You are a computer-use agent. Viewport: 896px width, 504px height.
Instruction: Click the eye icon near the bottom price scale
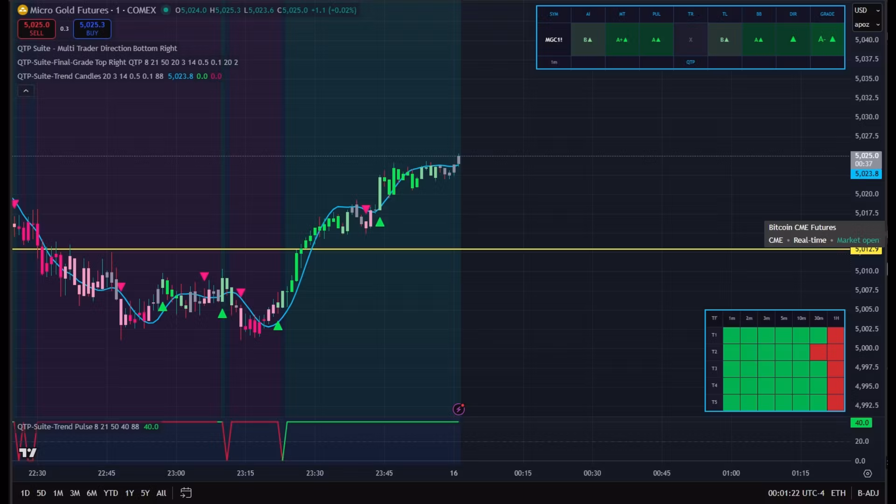pyautogui.click(x=868, y=473)
